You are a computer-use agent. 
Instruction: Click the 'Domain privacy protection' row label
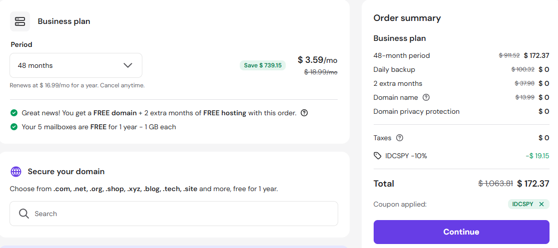pyautogui.click(x=416, y=112)
